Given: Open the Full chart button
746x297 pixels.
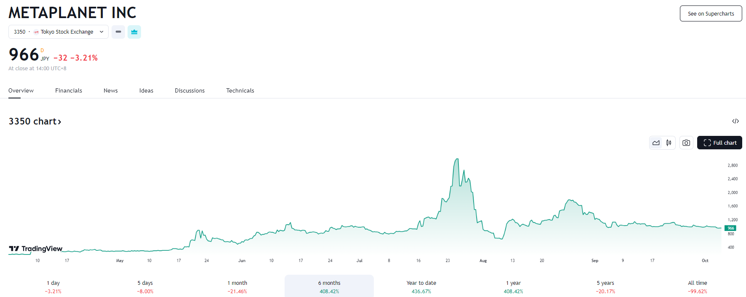Looking at the screenshot, I should click(719, 143).
